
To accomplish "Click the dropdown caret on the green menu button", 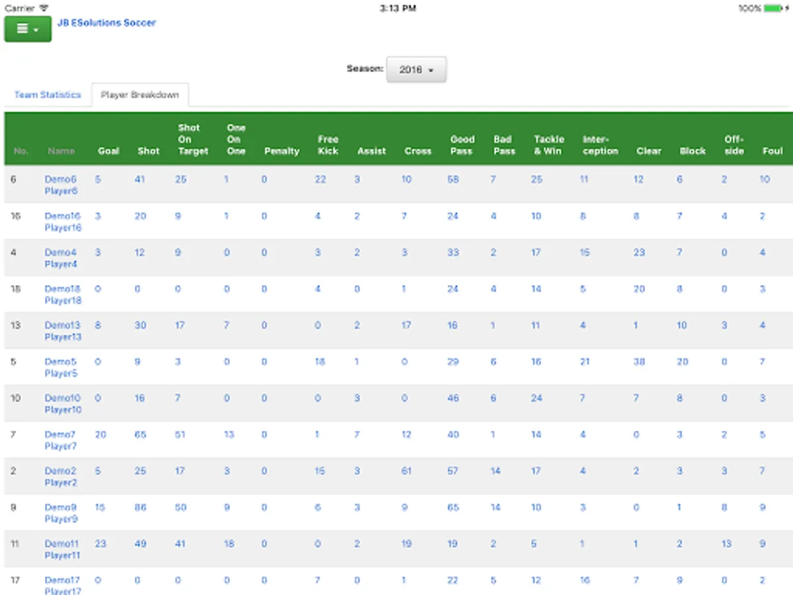I will 35,29.
